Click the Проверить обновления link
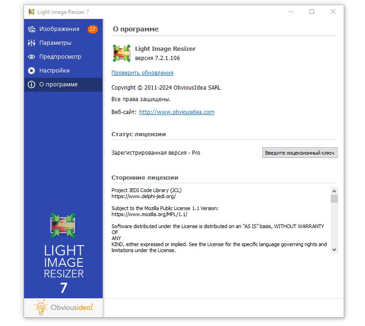The image size is (365, 326). [x=142, y=73]
